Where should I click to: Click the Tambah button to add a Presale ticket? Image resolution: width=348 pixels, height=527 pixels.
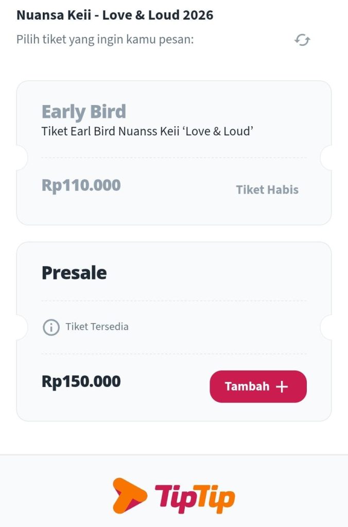tap(258, 386)
